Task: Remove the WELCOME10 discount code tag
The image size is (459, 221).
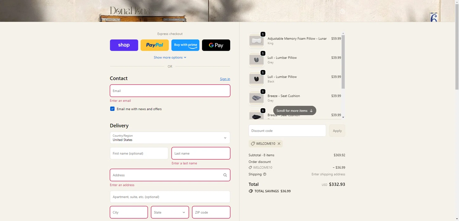Action: 279,144
